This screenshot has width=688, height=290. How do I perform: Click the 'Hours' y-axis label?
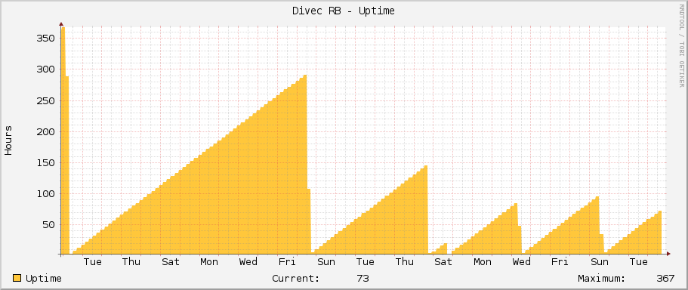pos(8,140)
